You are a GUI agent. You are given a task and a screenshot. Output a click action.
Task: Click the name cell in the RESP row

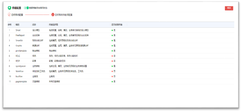tap(34, 61)
